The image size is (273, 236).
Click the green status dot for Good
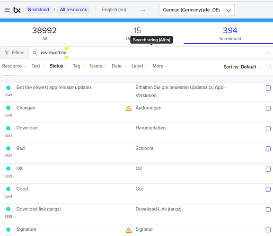pos(8,189)
